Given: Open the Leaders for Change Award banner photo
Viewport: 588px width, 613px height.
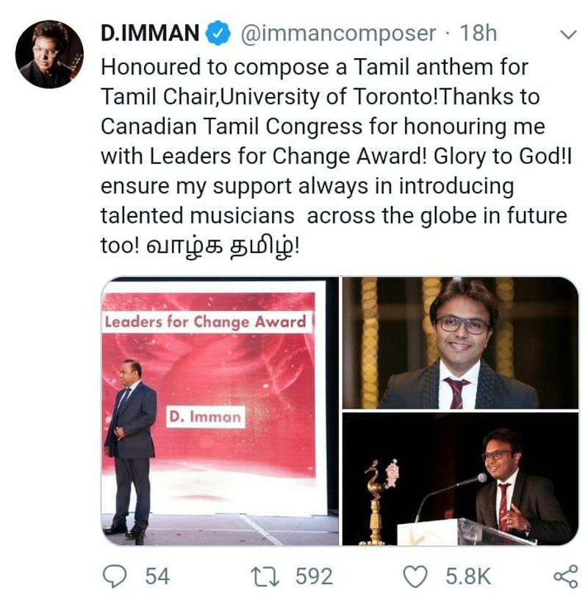Looking at the screenshot, I should (x=219, y=411).
